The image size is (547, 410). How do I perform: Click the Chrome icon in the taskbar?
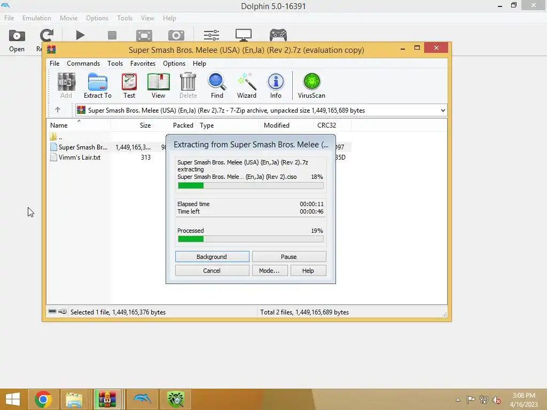point(43,399)
